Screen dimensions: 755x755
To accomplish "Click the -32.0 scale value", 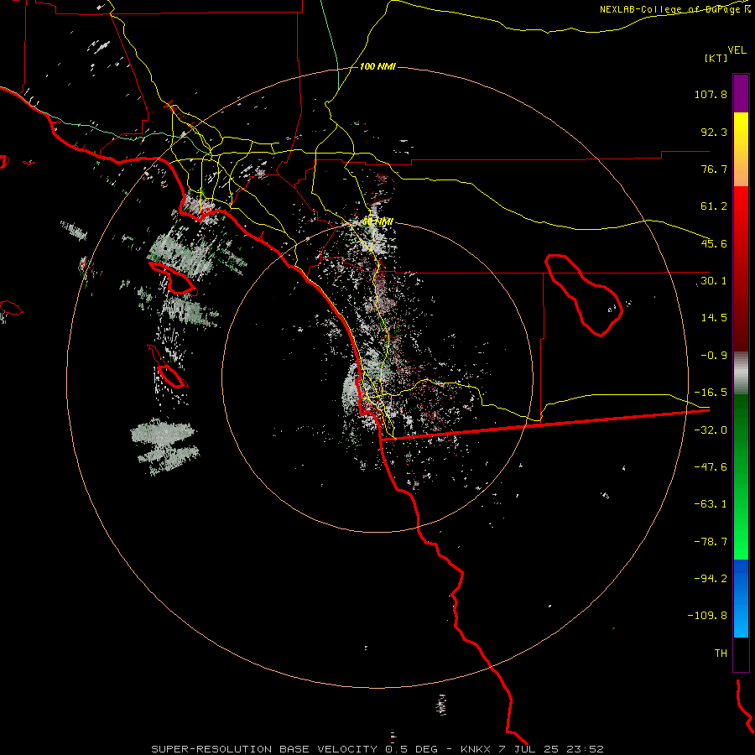I will click(x=711, y=430).
